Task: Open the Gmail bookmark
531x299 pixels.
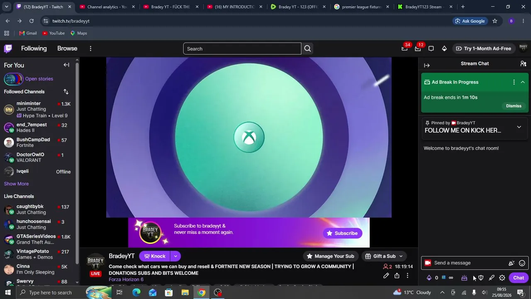Action: pyautogui.click(x=28, y=33)
